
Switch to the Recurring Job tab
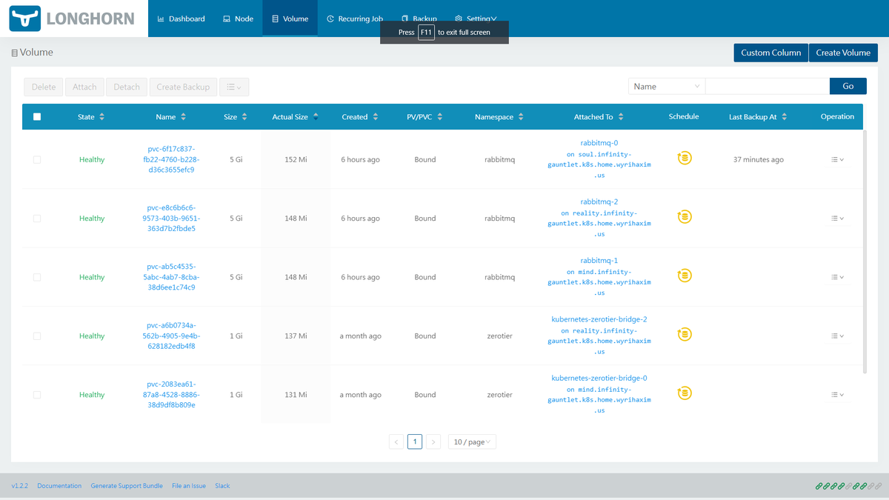click(354, 19)
